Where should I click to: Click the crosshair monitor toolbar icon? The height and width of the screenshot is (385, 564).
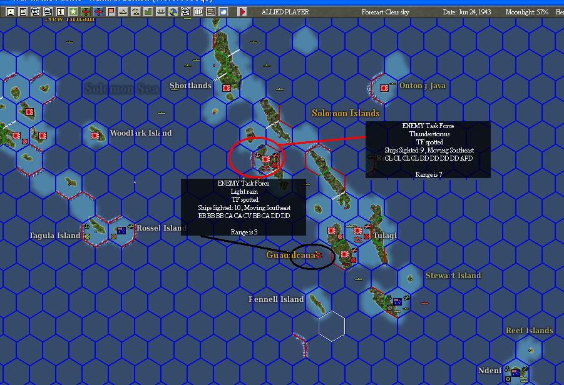click(186, 12)
